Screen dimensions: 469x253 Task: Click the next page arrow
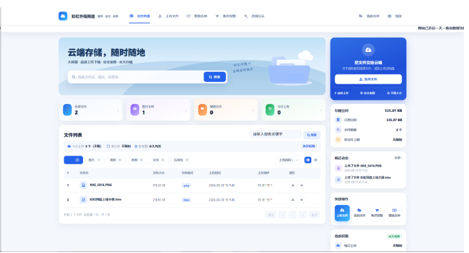pos(303,215)
